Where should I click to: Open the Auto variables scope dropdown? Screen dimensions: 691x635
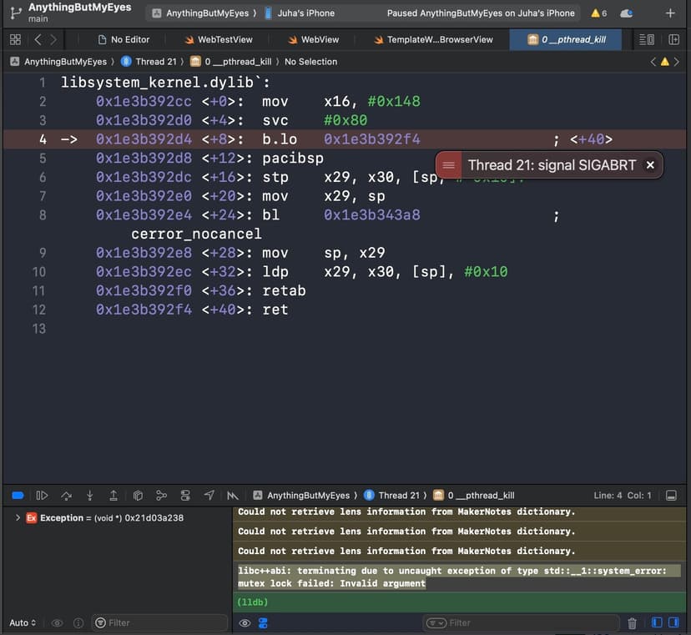pyautogui.click(x=22, y=623)
